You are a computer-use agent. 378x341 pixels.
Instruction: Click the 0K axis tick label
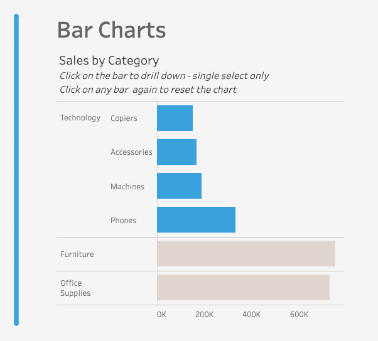click(x=162, y=315)
